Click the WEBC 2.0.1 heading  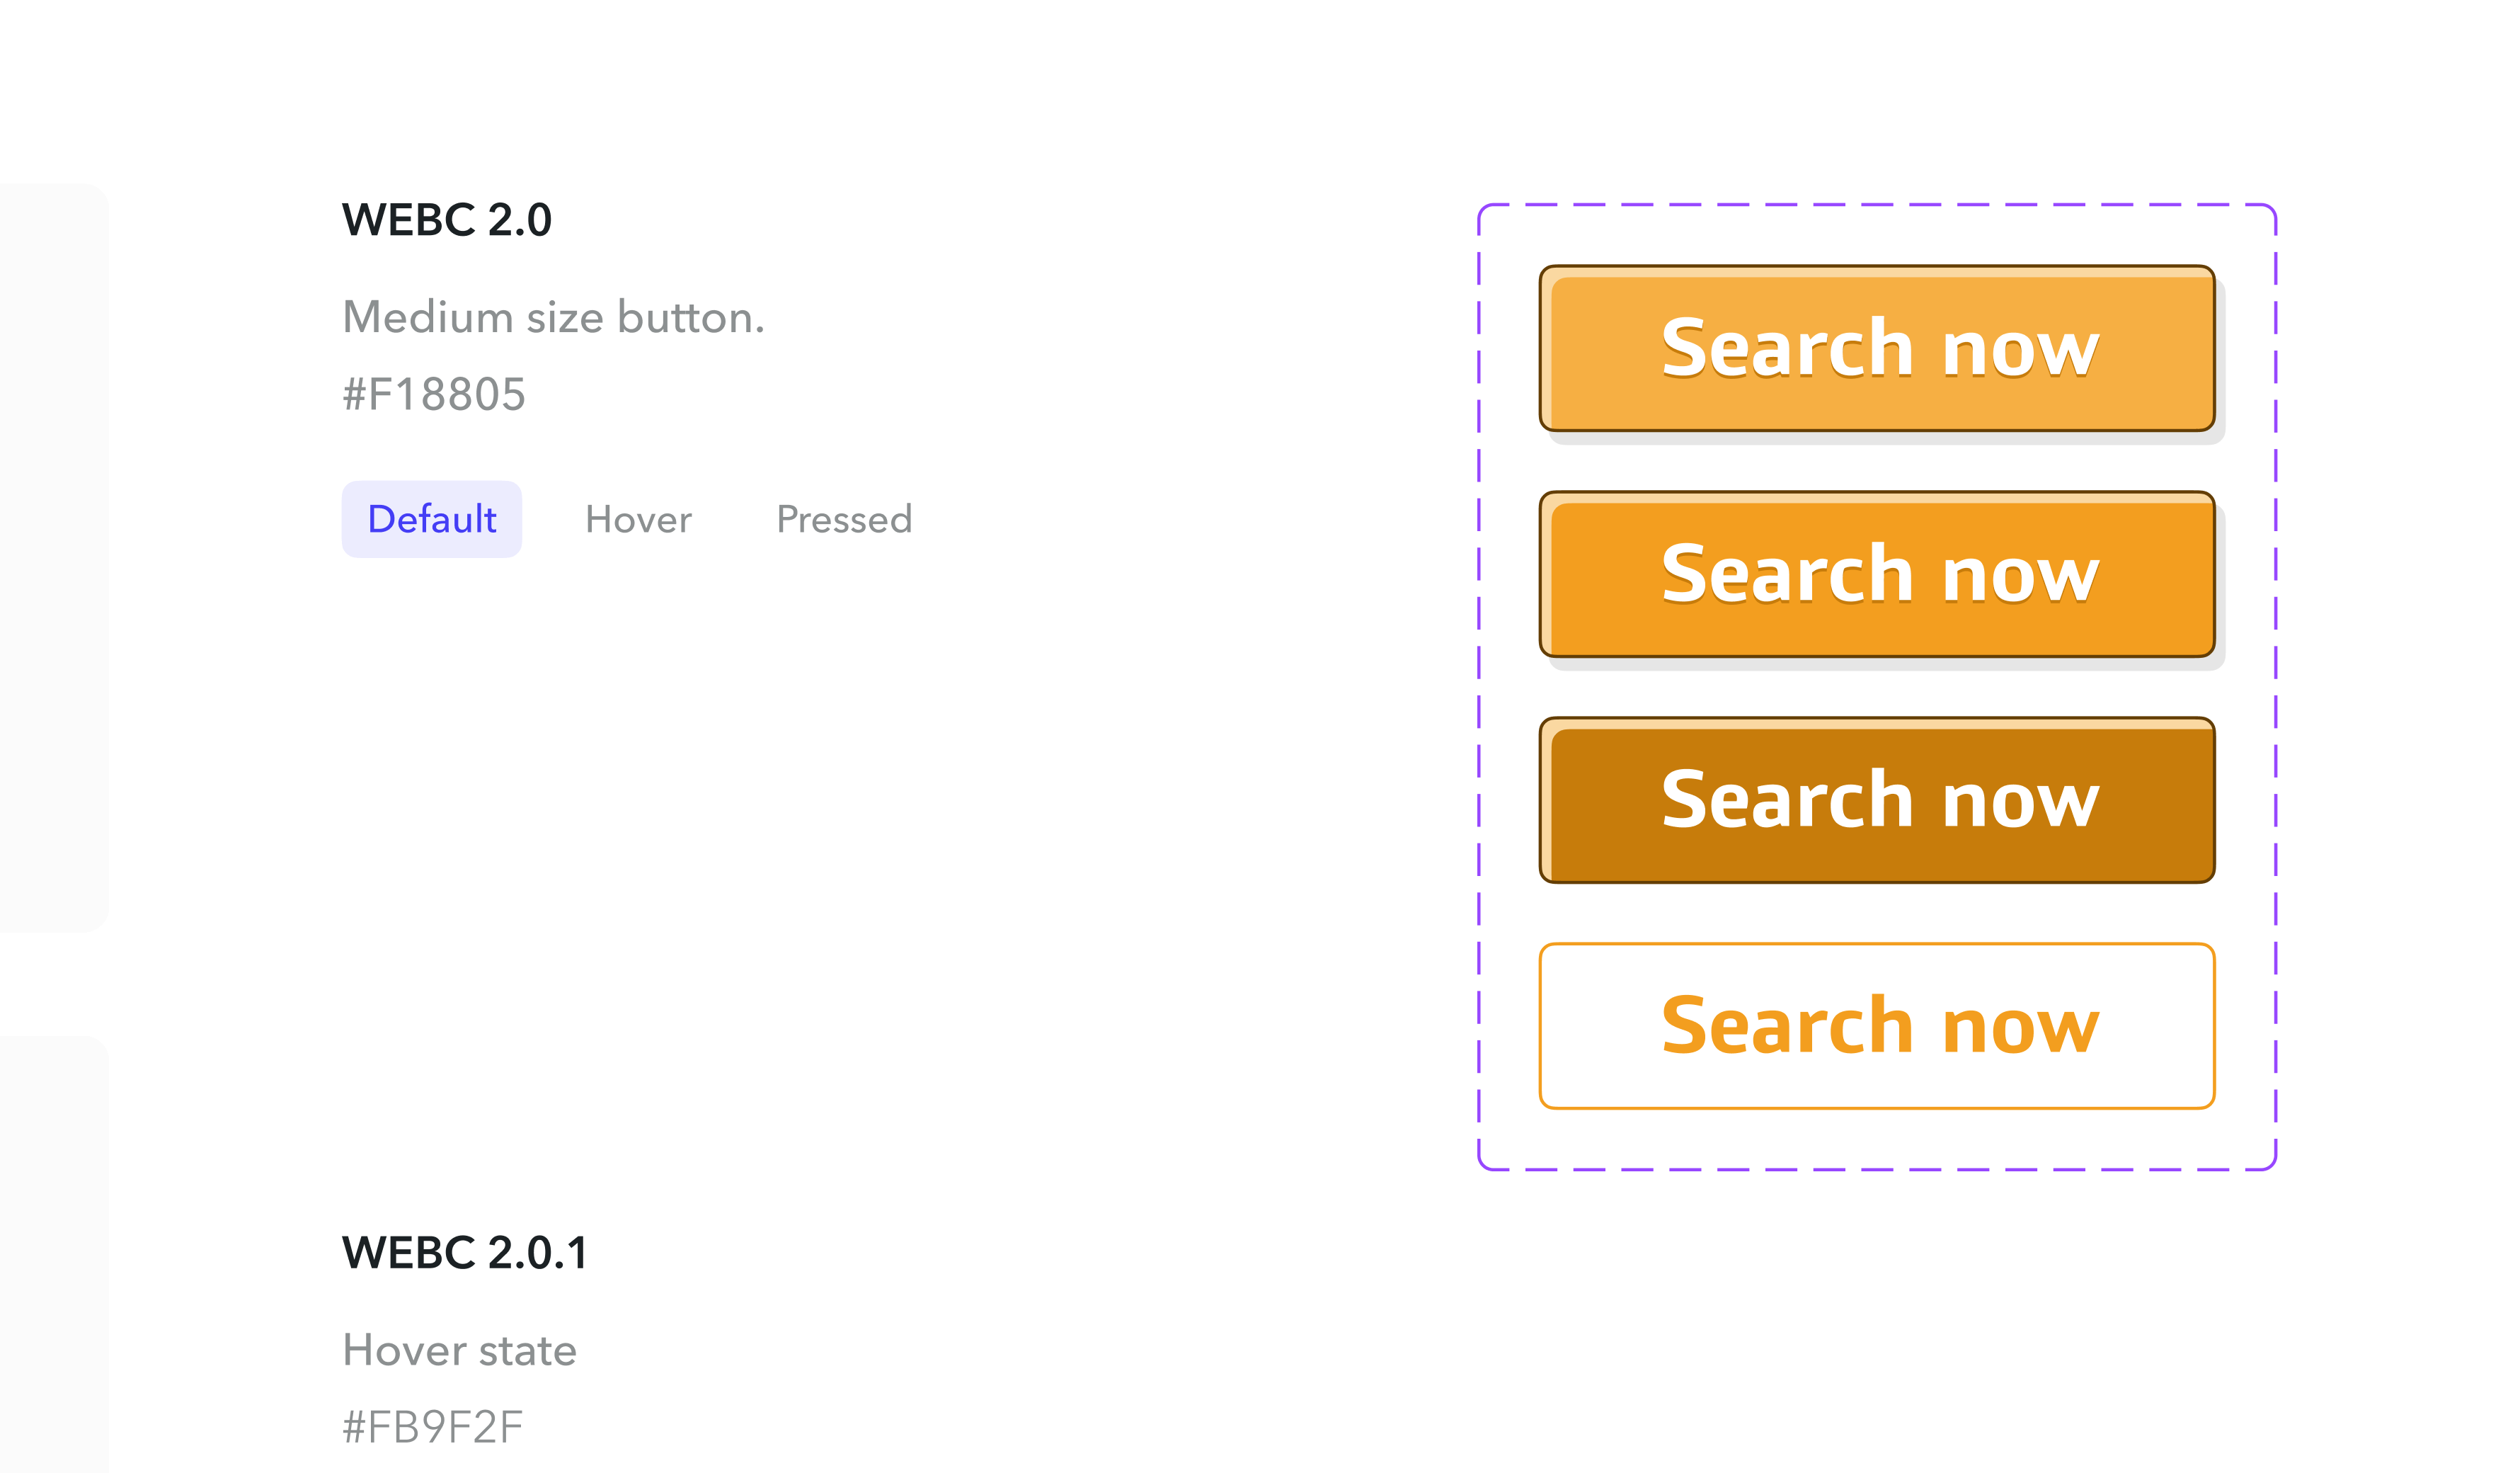coord(465,1253)
